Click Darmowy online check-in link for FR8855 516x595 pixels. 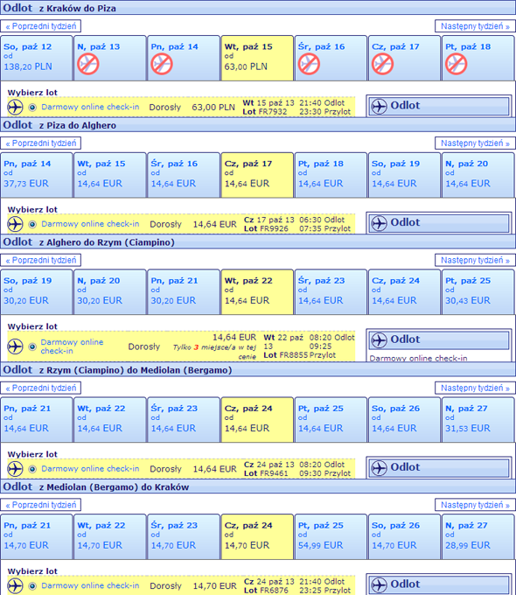pos(72,346)
